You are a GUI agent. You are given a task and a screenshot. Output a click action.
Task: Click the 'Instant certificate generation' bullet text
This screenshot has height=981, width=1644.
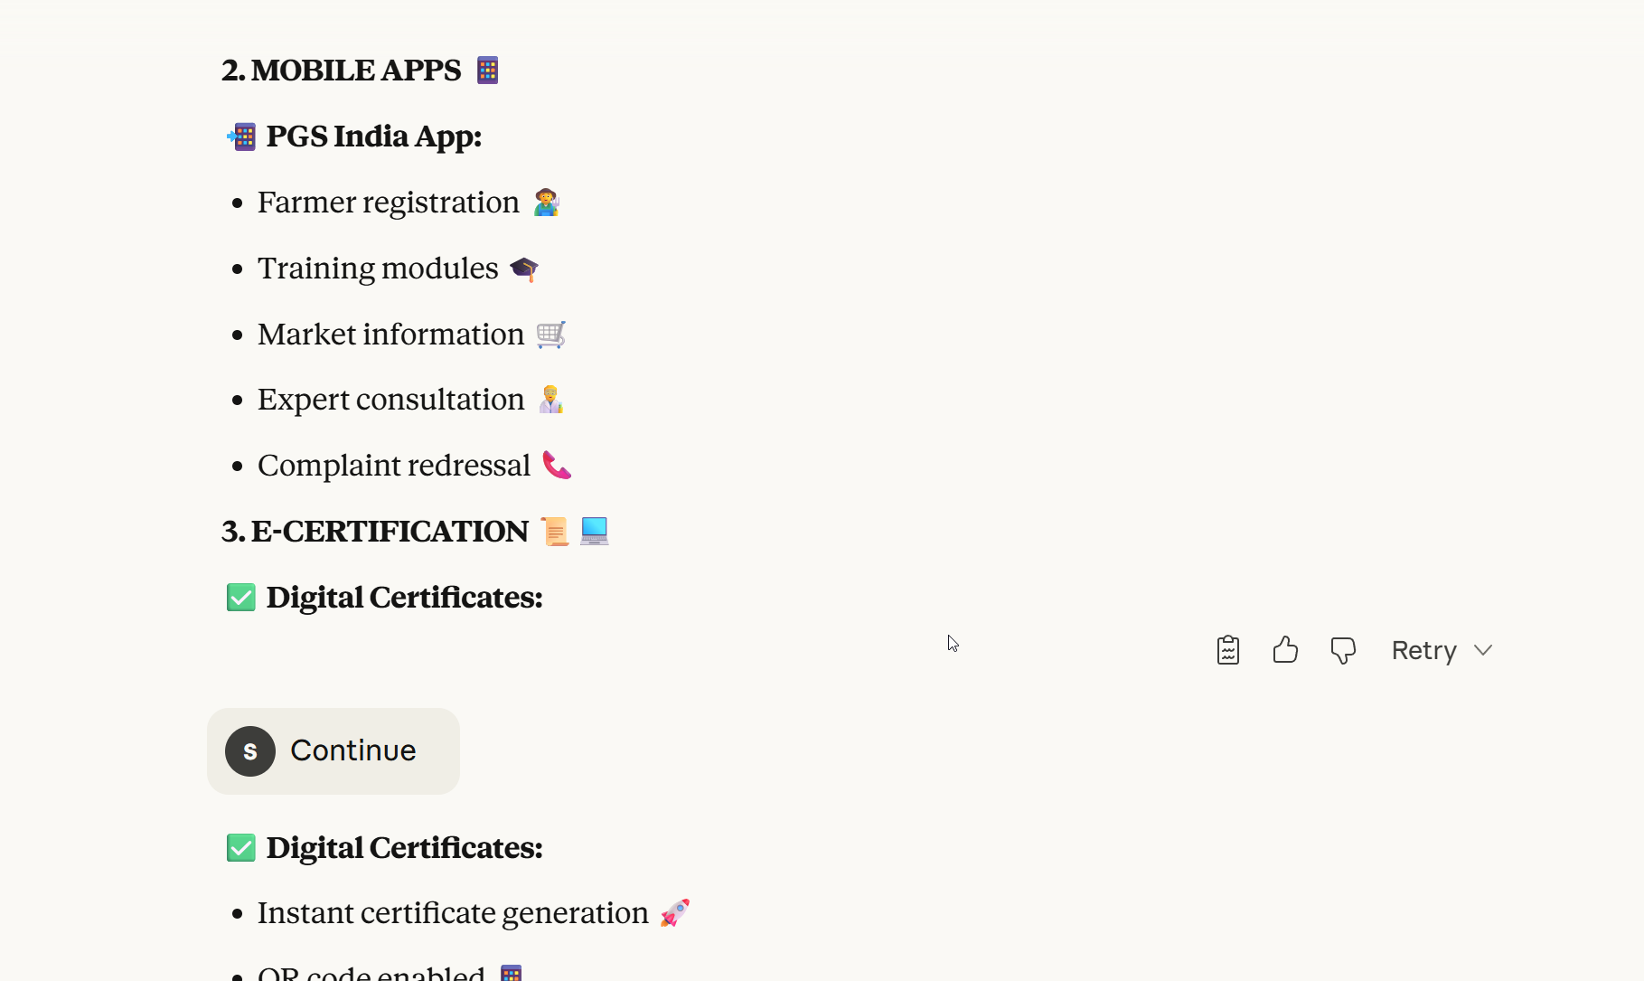point(453,913)
